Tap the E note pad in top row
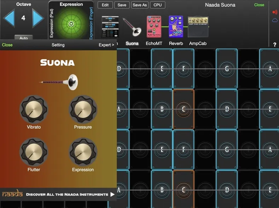 click(x=162, y=69)
